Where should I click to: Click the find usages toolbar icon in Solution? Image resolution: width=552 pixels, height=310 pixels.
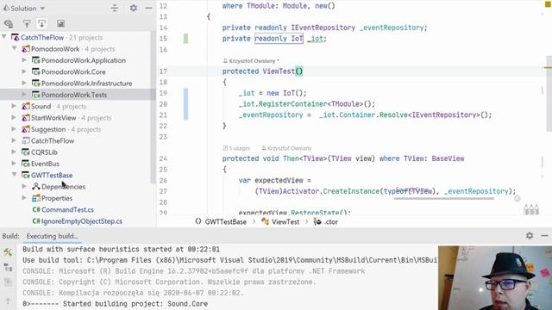[x=9, y=23]
